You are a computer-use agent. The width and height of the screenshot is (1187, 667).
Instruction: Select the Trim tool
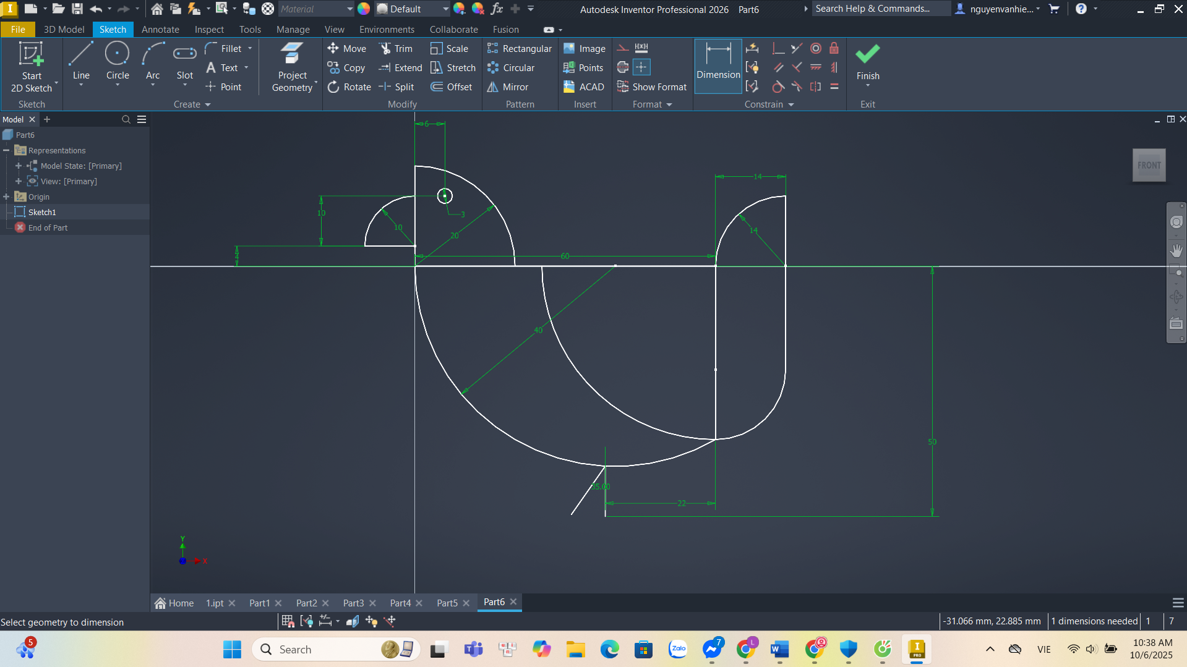(396, 49)
